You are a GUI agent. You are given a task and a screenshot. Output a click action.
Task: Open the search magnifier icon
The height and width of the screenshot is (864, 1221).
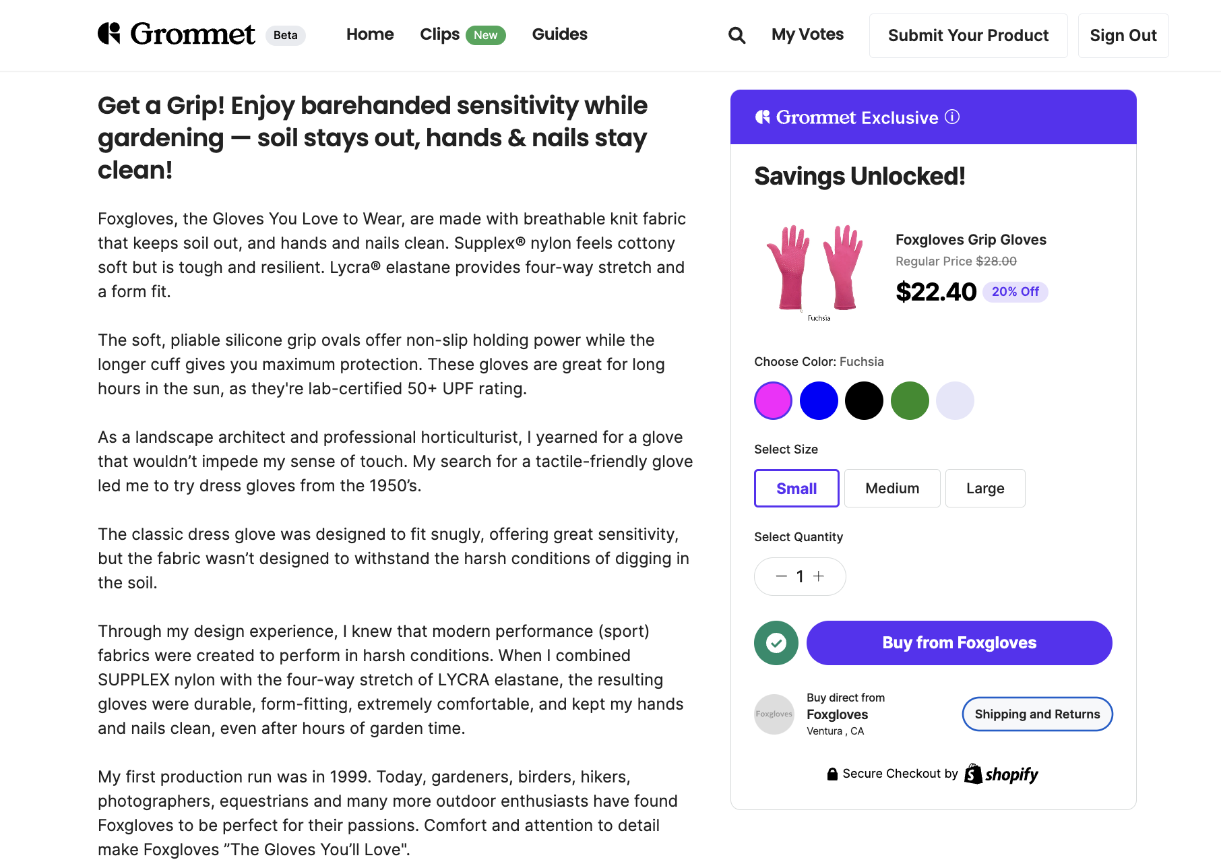pyautogui.click(x=737, y=35)
